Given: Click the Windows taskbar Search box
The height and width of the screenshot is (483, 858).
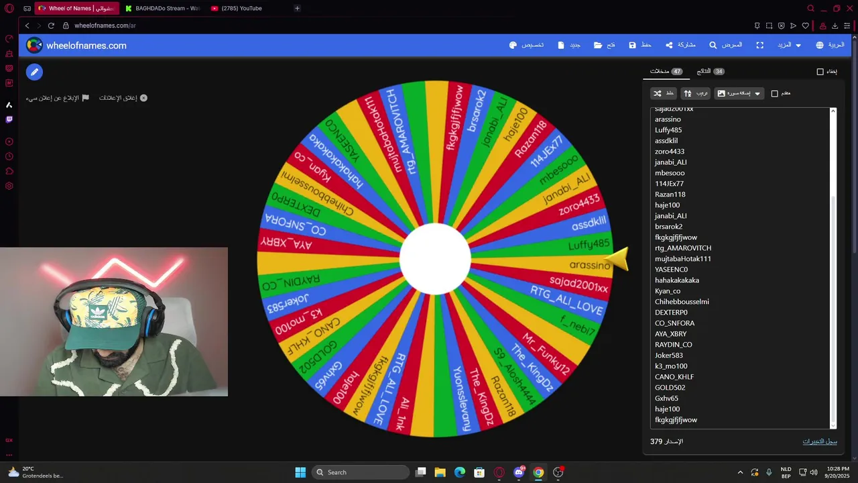Looking at the screenshot, I should 361,472.
